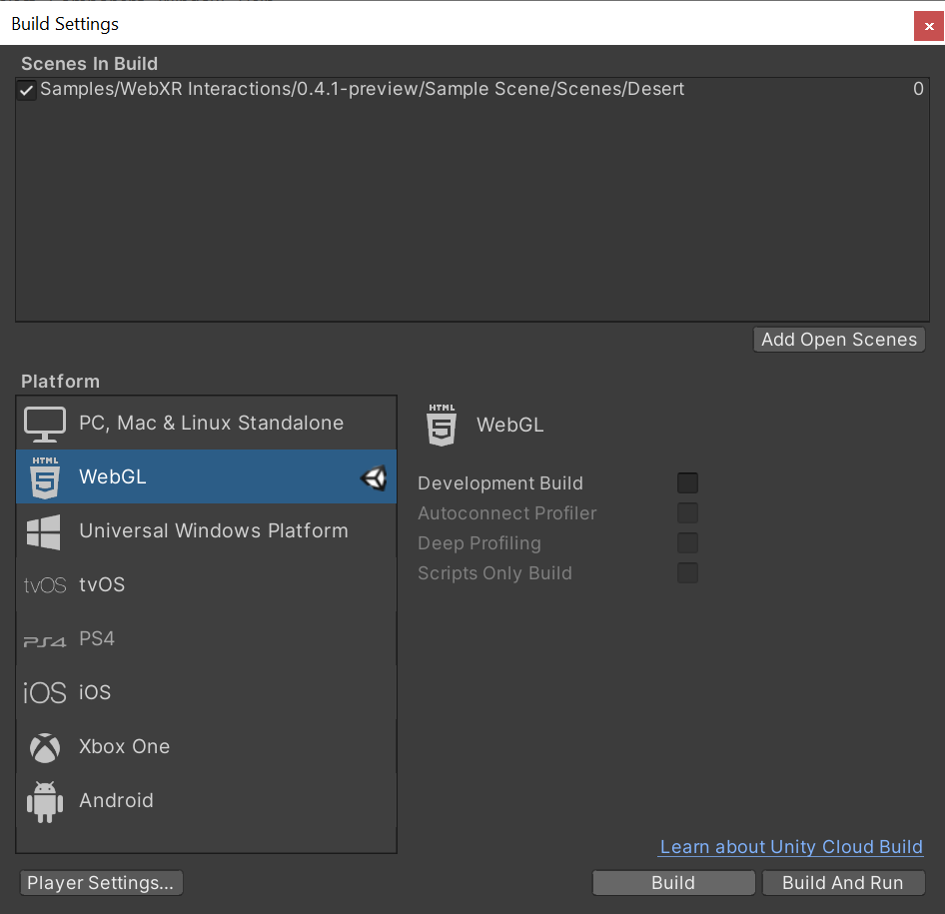Click the Xbox logo icon

pyautogui.click(x=45, y=748)
